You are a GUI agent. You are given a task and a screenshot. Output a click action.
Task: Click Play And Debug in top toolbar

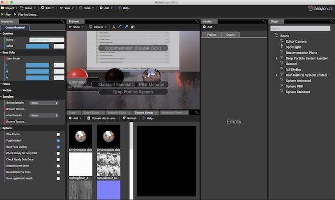point(26,15)
